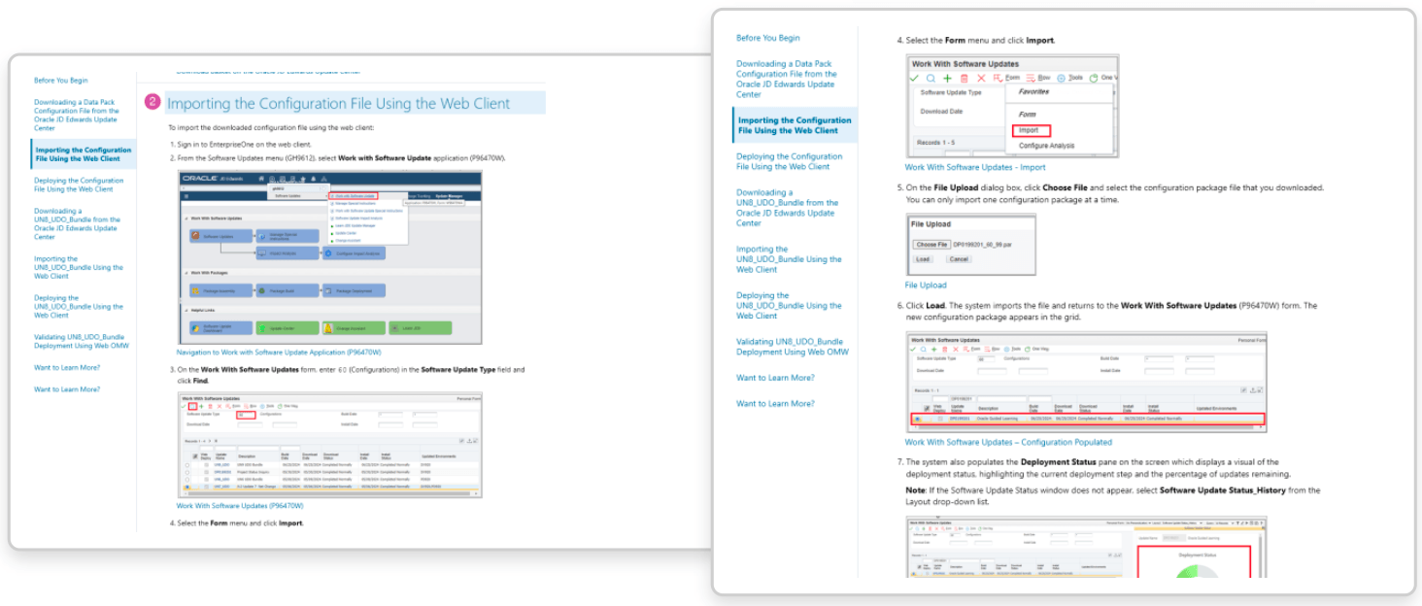Open 'Before You Begin' in right page sidebar
1422x606 pixels.
(768, 38)
